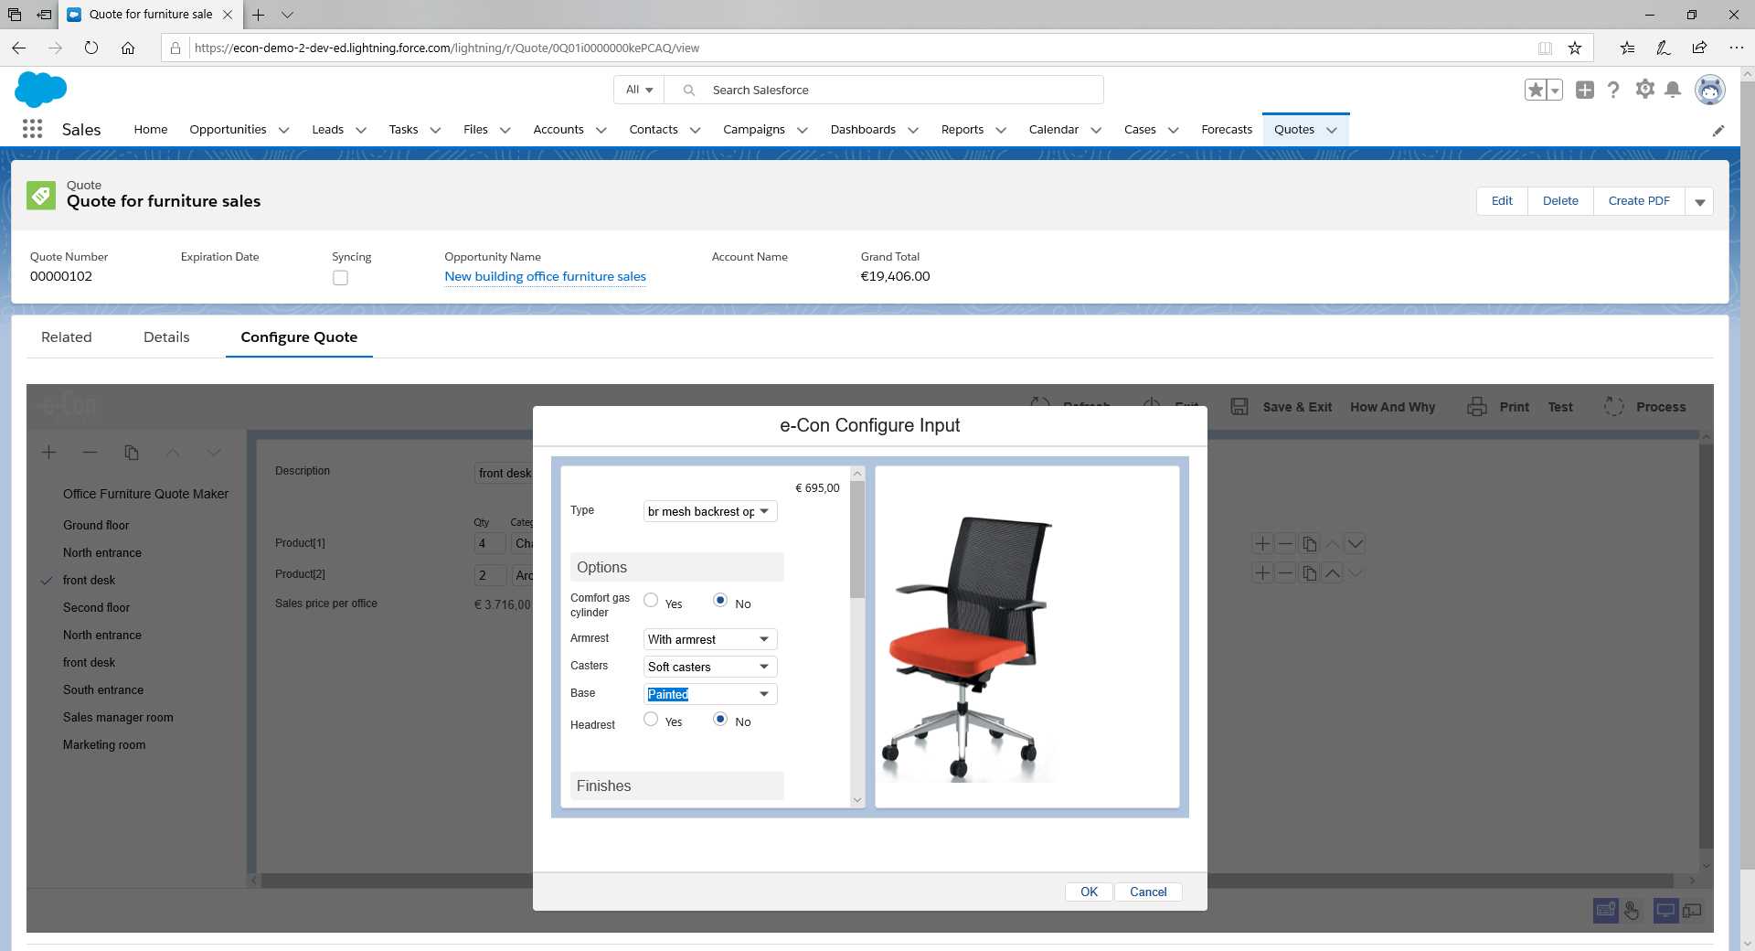Open the Salesforce App Launcher grid icon
The height and width of the screenshot is (951, 1755).
[32, 129]
